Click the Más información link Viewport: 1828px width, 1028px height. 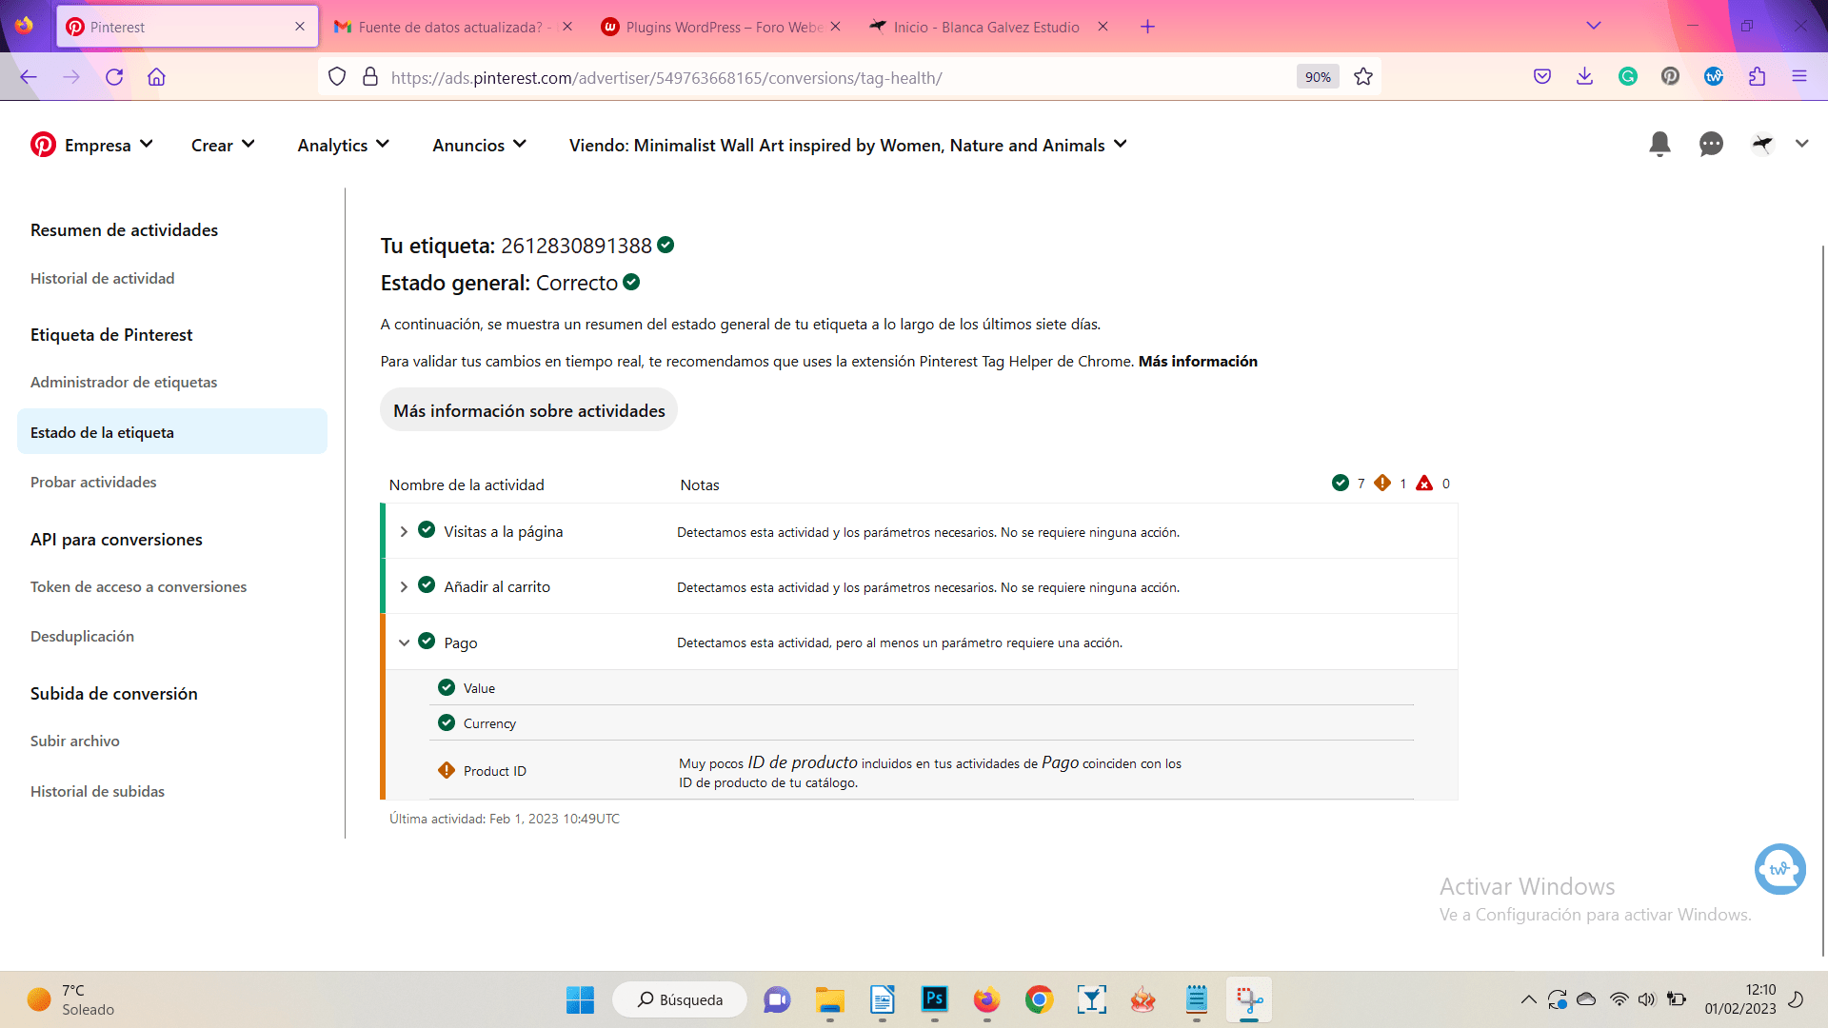tap(1198, 361)
